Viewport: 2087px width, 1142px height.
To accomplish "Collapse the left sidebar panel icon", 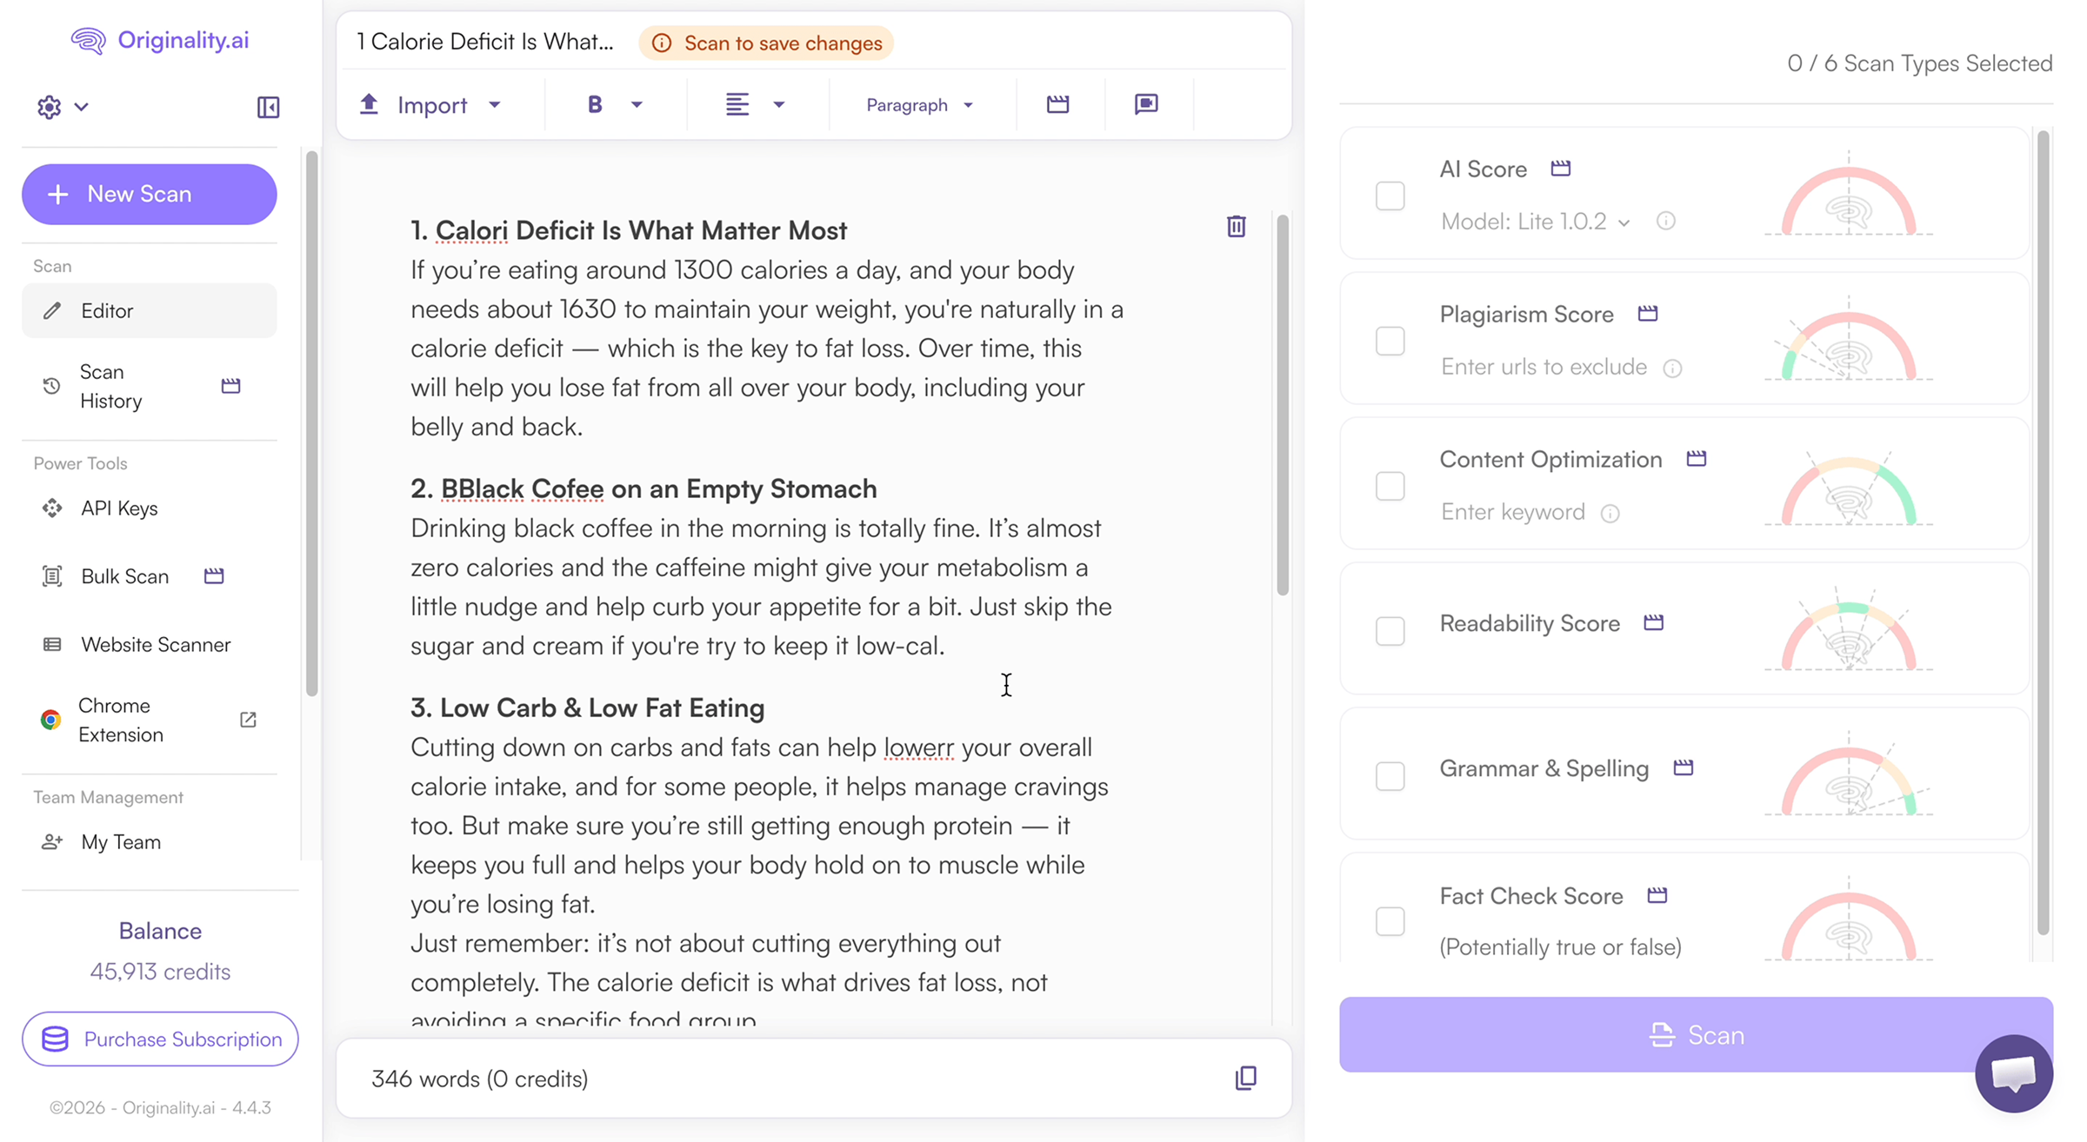I will [x=268, y=107].
